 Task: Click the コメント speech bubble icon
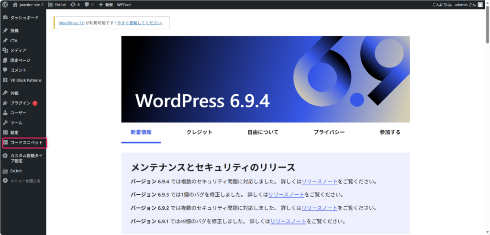point(5,70)
